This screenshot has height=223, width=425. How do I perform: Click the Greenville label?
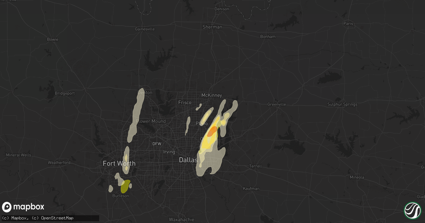277,104
